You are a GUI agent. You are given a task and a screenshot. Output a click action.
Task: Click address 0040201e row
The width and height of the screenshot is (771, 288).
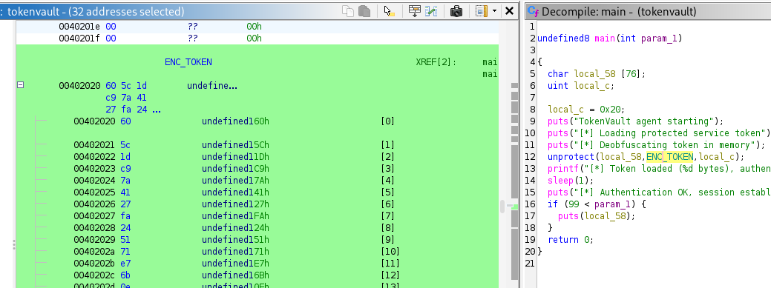[x=257, y=27]
